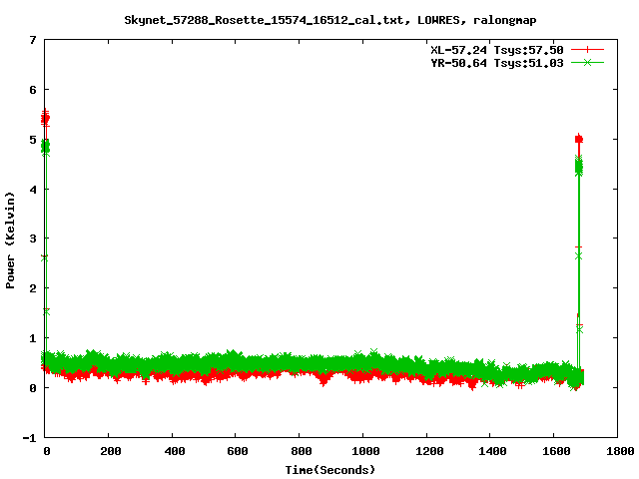
Task: Click the red calibration spike cluster near 5.4 Kelvin
Action: (45, 118)
